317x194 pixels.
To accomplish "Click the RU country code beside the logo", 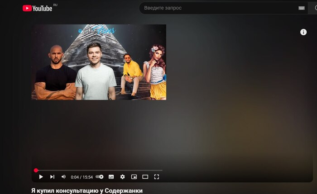I will tap(55, 5).
